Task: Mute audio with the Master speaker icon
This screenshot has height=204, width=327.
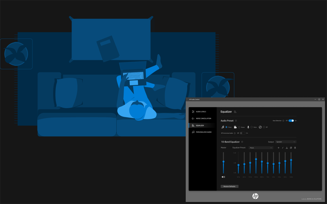Action: [223, 177]
